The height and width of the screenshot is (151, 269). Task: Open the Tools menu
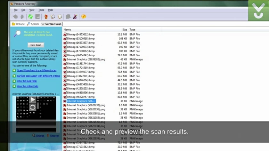click(41, 10)
